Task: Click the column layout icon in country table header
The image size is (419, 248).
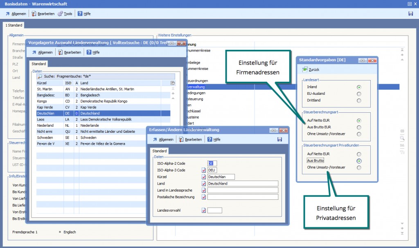Action: click(x=173, y=83)
